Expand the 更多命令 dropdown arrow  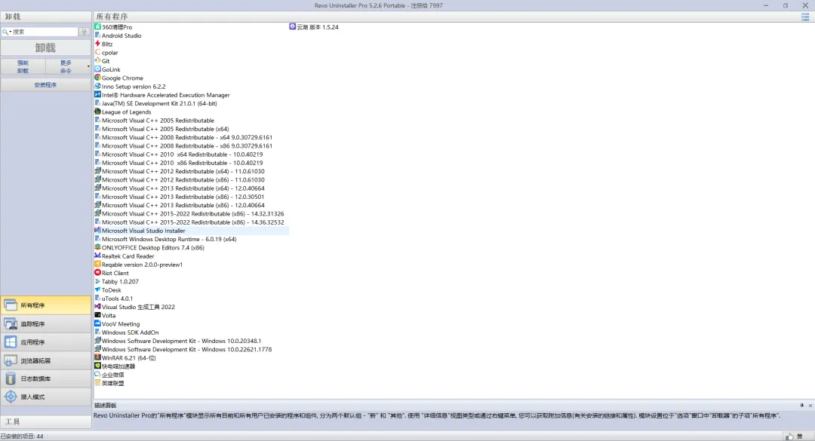(88, 66)
